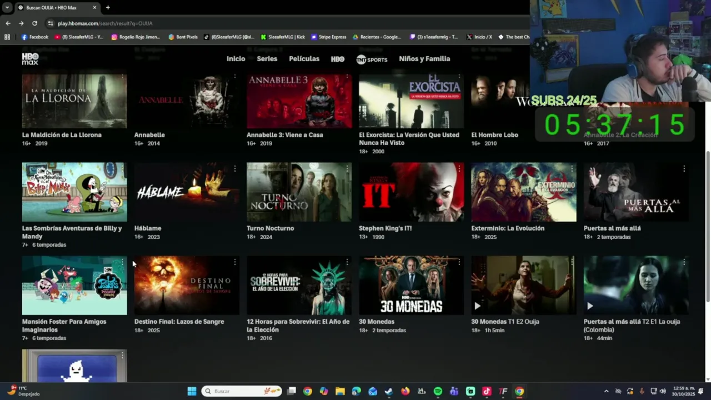
Task: Open the 12 Horas para Sobrevivir poster
Action: (x=299, y=286)
